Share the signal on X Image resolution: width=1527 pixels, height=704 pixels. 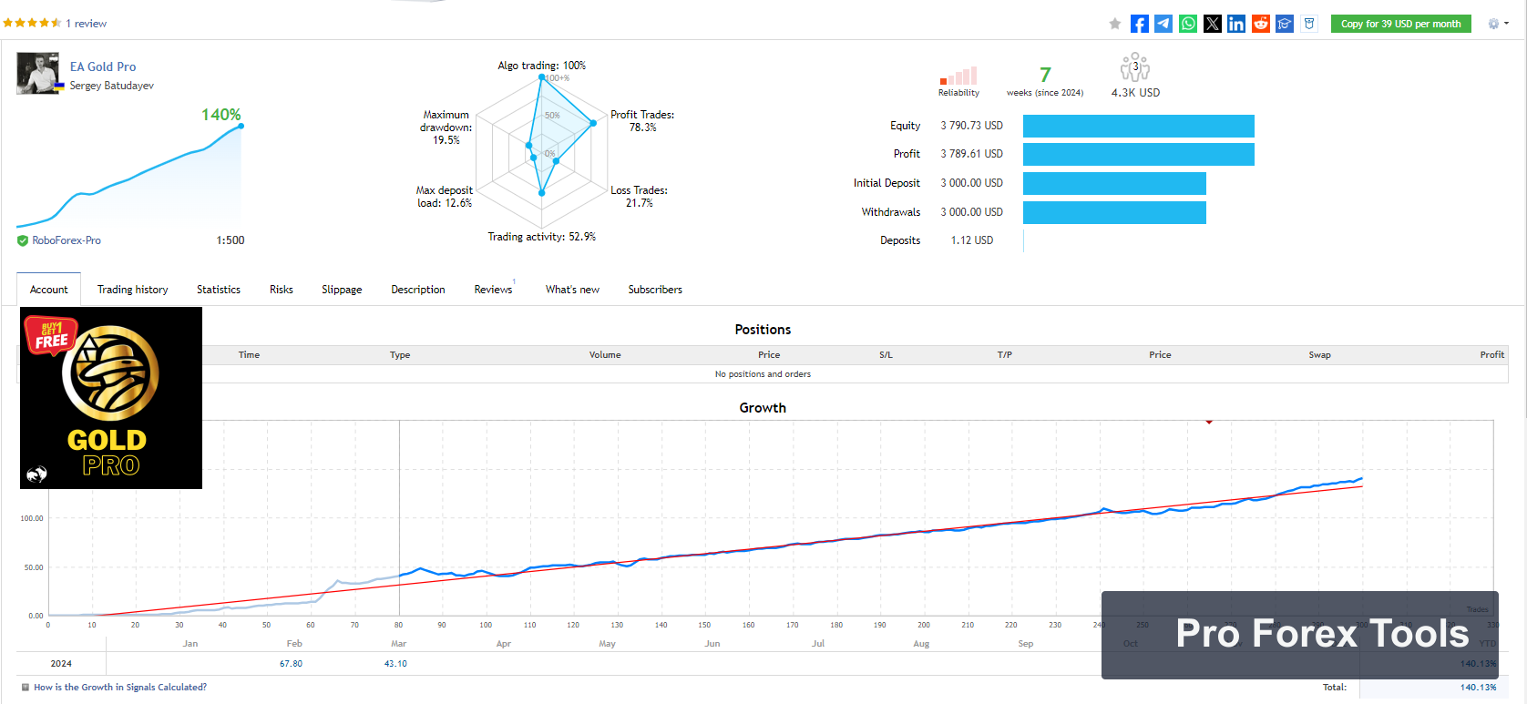(1213, 24)
